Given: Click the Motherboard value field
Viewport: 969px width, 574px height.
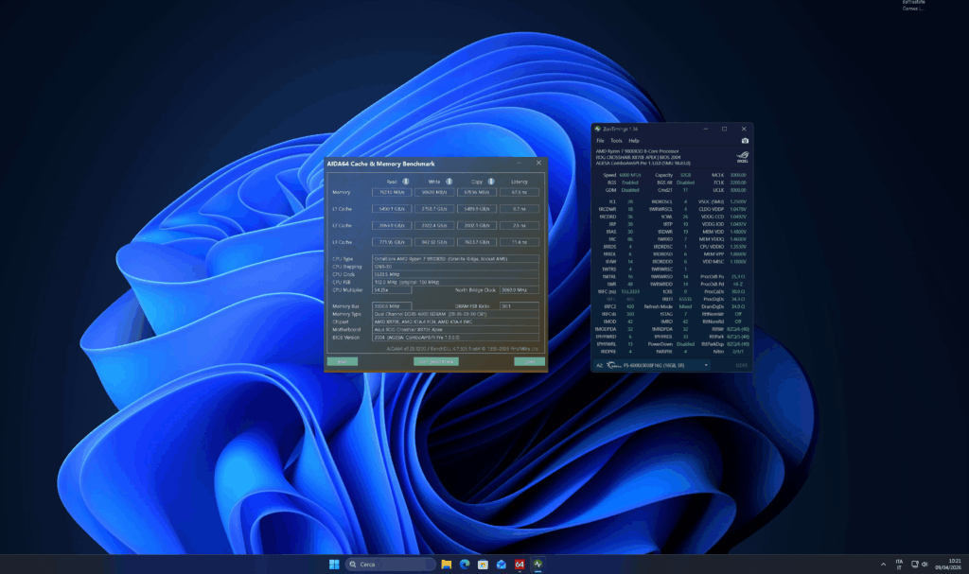Looking at the screenshot, I should coord(455,330).
